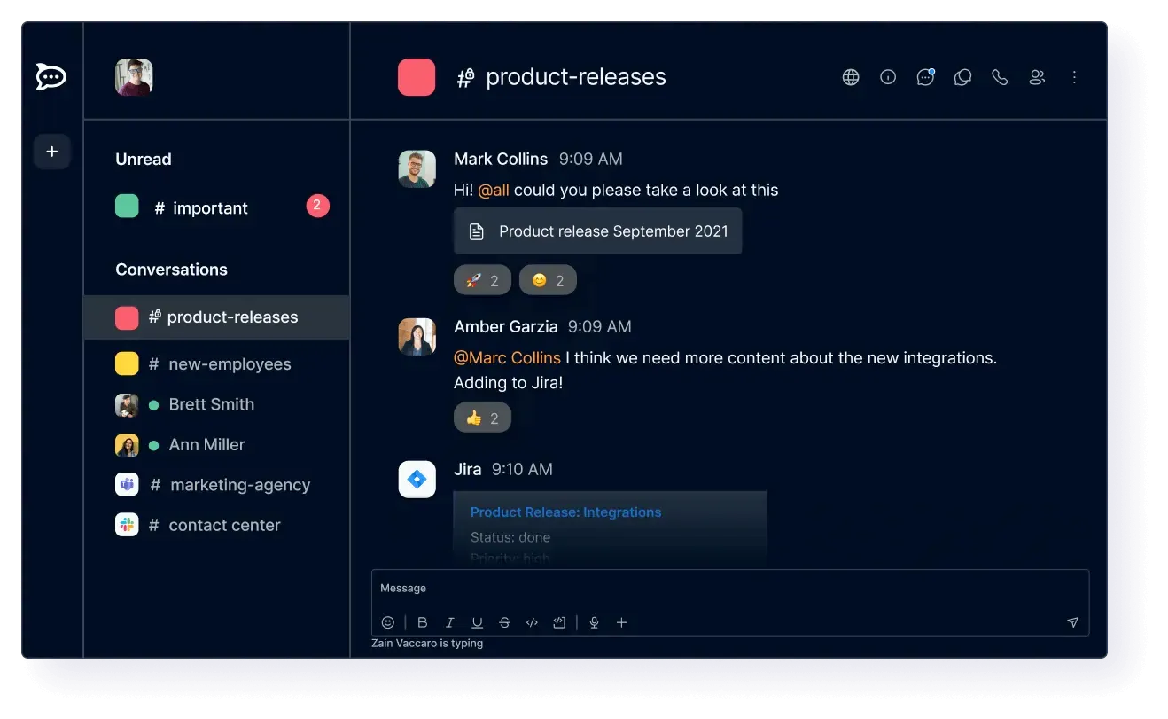Image resolution: width=1168 pixels, height=719 pixels.
Task: Click the Teams icon beside marketing-agency
Action: 127,484
